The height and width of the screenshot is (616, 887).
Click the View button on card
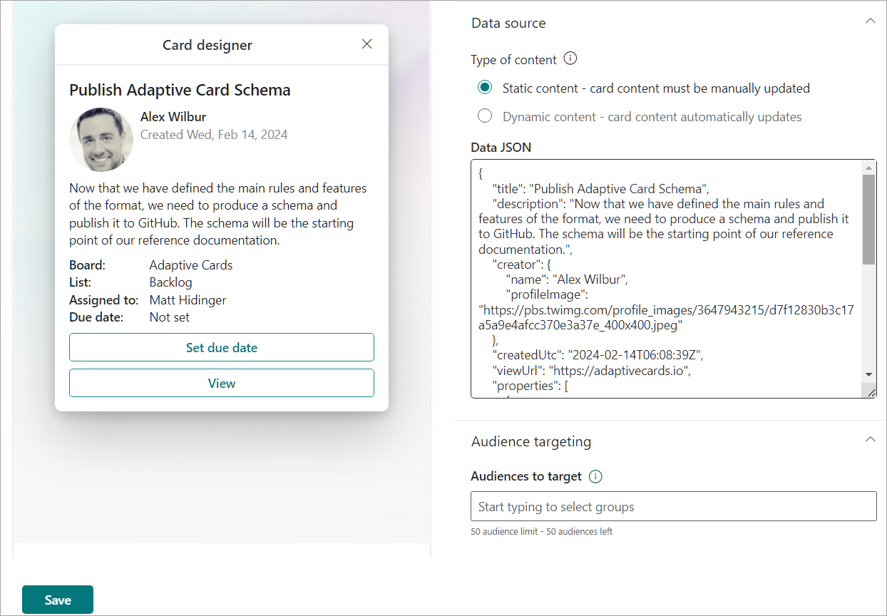(222, 383)
